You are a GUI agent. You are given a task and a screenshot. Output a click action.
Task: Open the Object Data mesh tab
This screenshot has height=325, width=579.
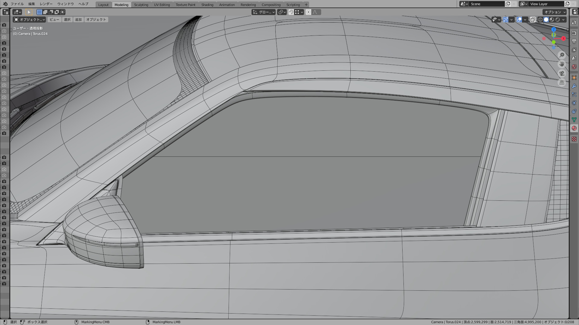574,120
